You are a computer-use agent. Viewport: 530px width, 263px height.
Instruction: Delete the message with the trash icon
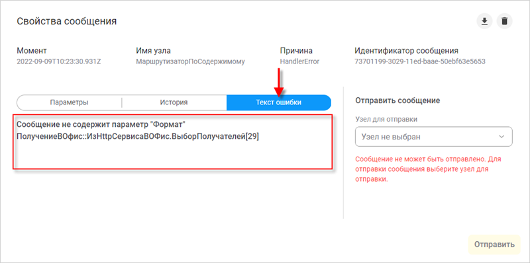click(x=504, y=22)
